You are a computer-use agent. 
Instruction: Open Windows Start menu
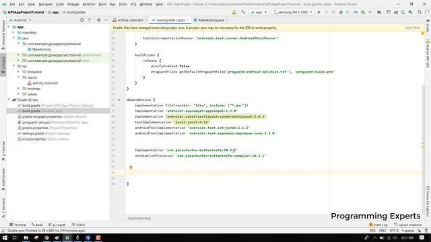5,237
